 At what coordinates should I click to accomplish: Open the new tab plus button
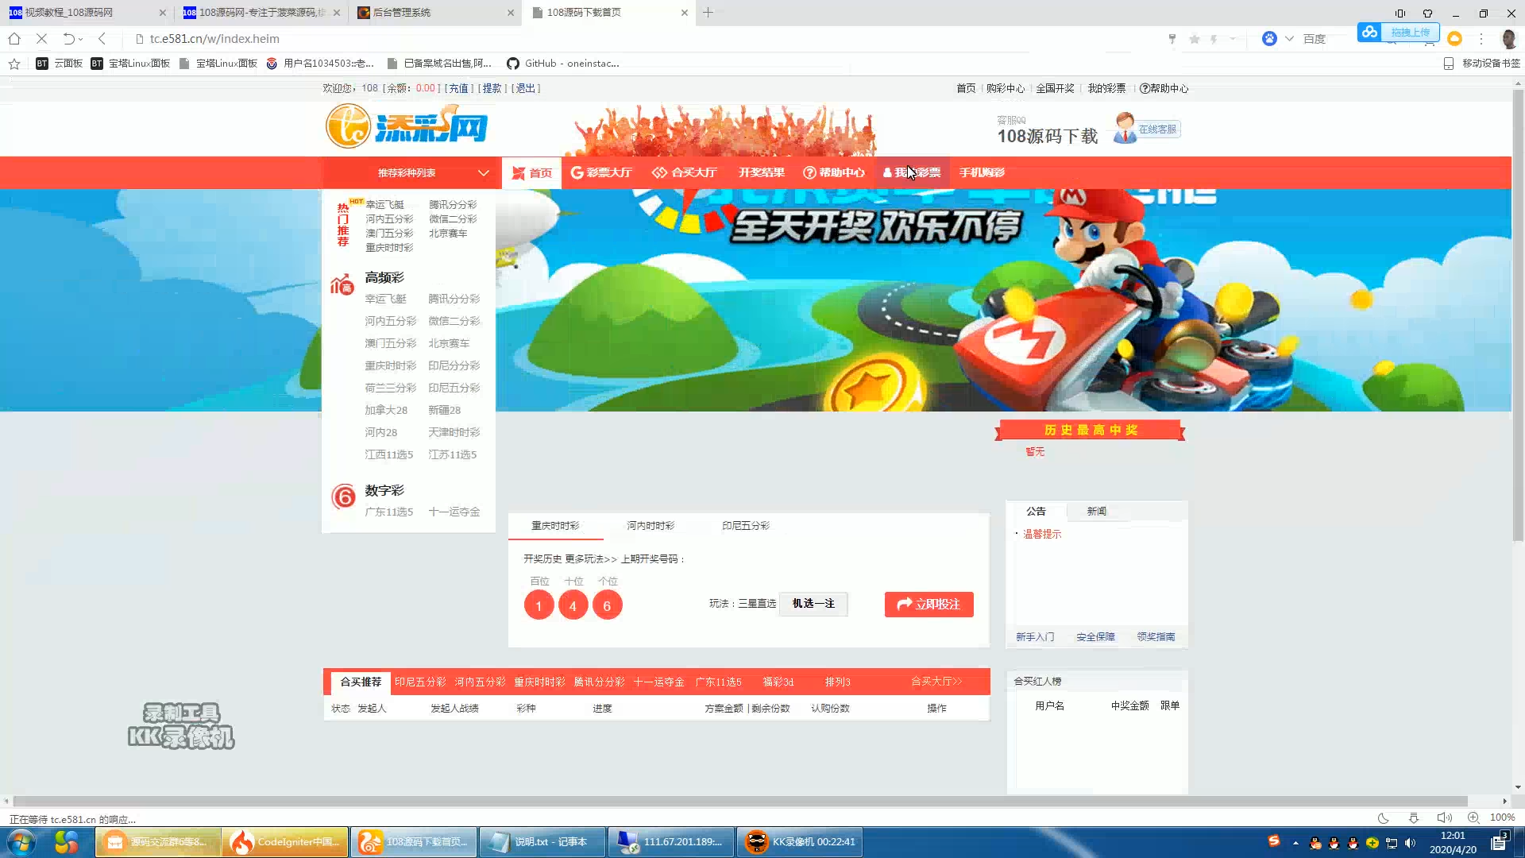[708, 12]
